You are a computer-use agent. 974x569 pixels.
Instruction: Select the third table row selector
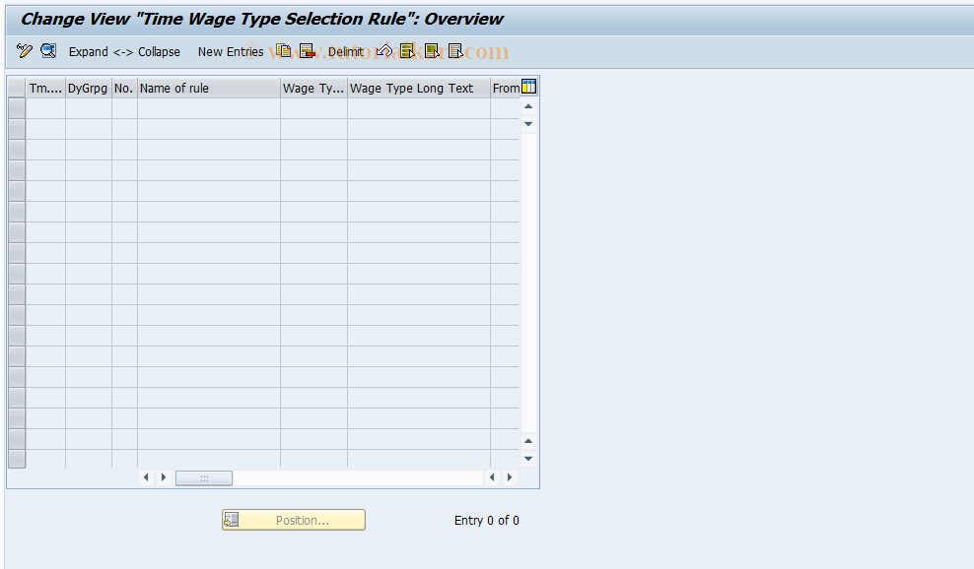17,150
